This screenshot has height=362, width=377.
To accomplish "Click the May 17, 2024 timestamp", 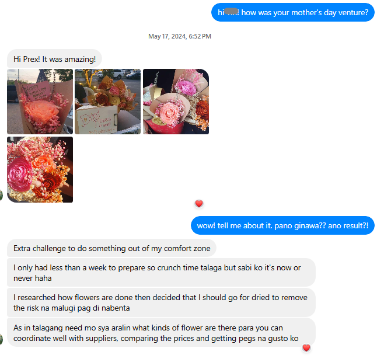I will tap(180, 36).
